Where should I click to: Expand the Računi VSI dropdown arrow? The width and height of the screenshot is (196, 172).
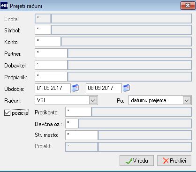tap(93, 100)
